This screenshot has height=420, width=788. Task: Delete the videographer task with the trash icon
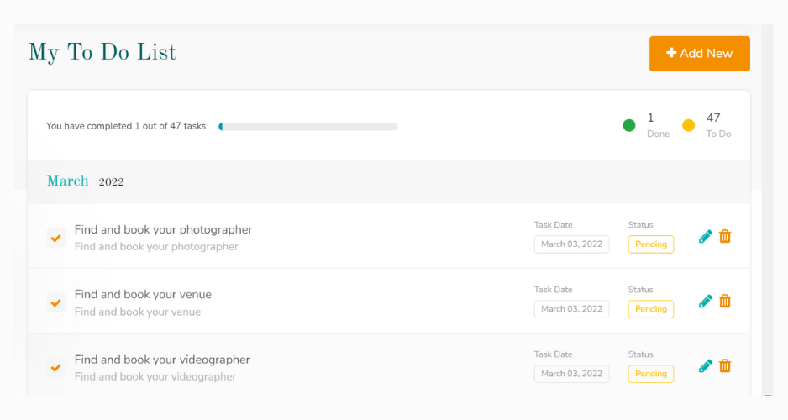725,365
